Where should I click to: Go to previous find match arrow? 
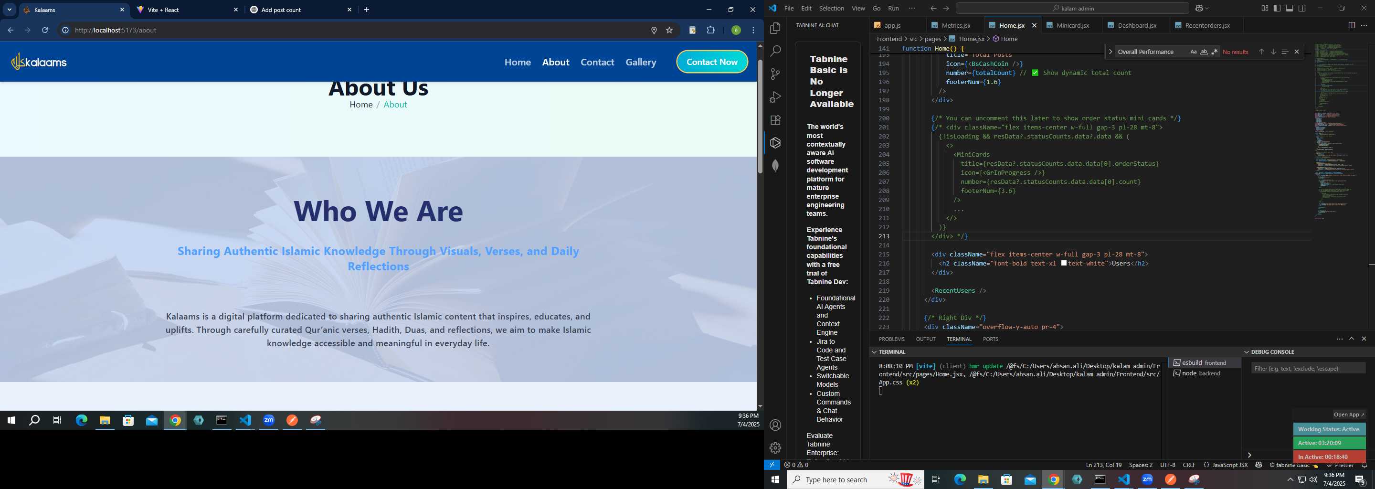tap(1261, 52)
